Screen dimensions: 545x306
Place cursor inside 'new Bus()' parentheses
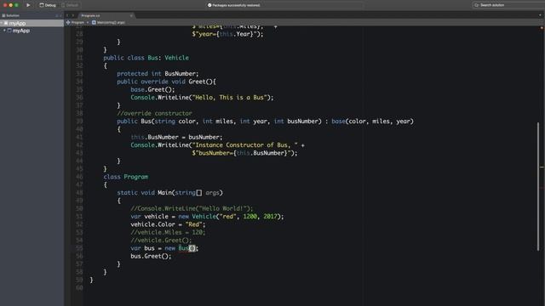point(192,248)
